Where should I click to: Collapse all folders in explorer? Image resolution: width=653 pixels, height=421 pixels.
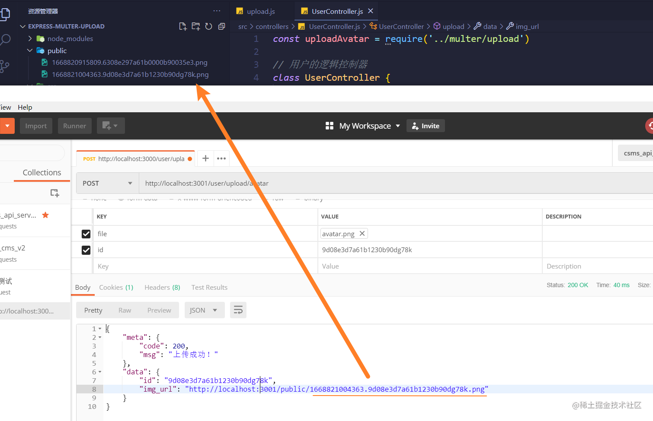point(221,26)
